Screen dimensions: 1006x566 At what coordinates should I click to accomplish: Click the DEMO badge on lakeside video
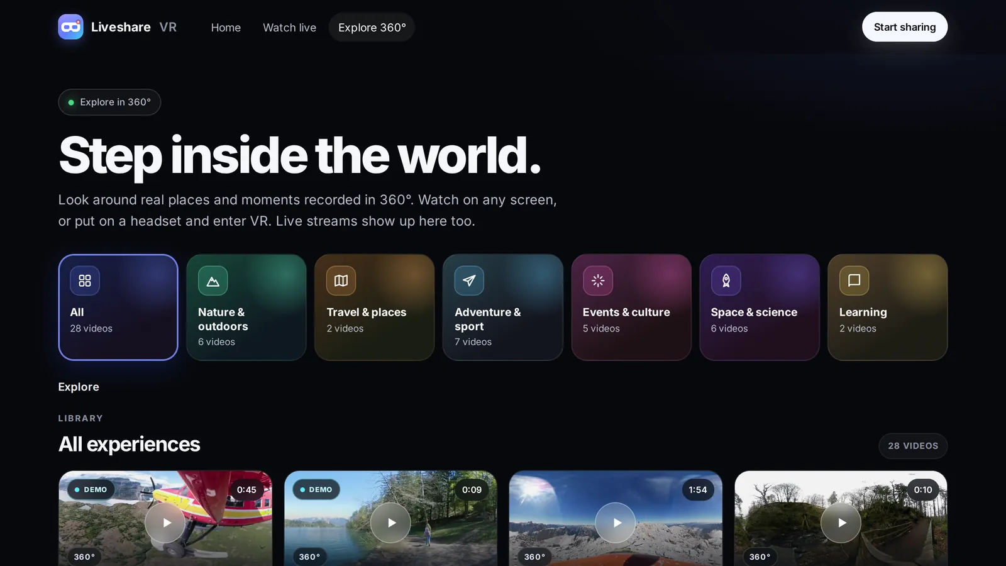click(x=316, y=490)
